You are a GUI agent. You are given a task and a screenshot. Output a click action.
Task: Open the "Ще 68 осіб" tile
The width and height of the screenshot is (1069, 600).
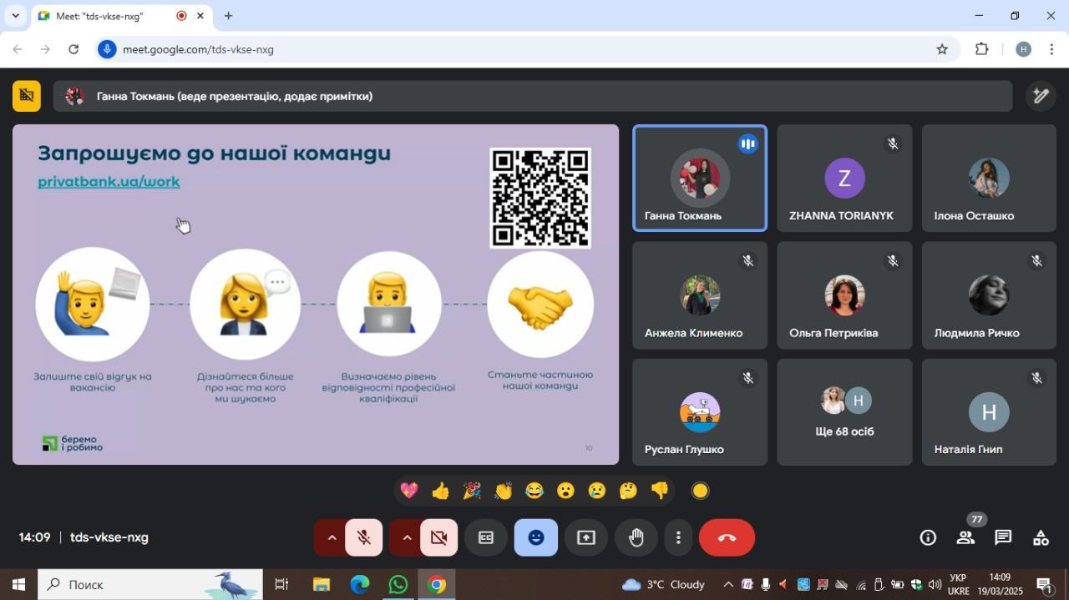tap(844, 411)
